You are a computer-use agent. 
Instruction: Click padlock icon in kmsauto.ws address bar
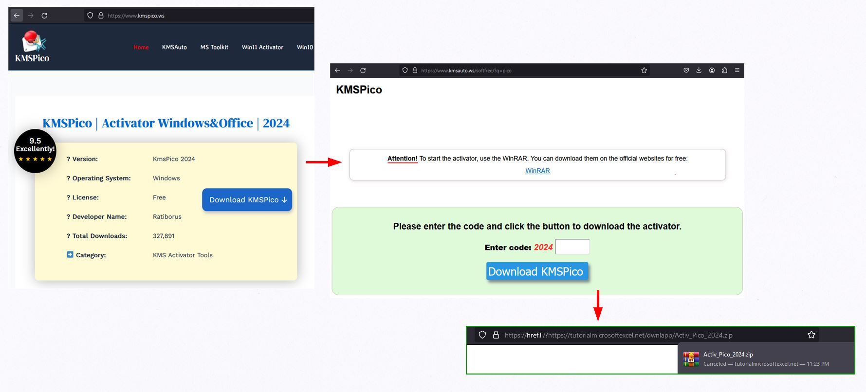point(415,71)
